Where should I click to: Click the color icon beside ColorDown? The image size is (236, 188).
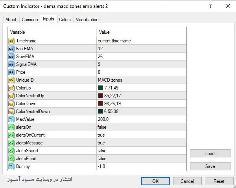(x=11, y=104)
